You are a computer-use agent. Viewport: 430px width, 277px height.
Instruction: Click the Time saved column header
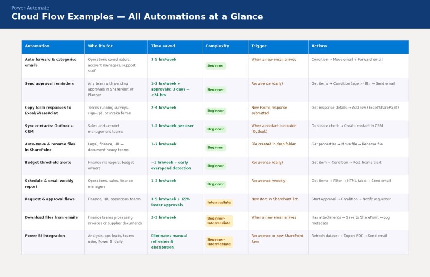tap(175, 46)
